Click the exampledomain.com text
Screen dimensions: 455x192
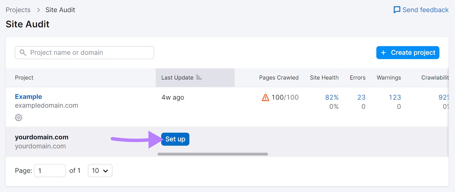tap(46, 105)
